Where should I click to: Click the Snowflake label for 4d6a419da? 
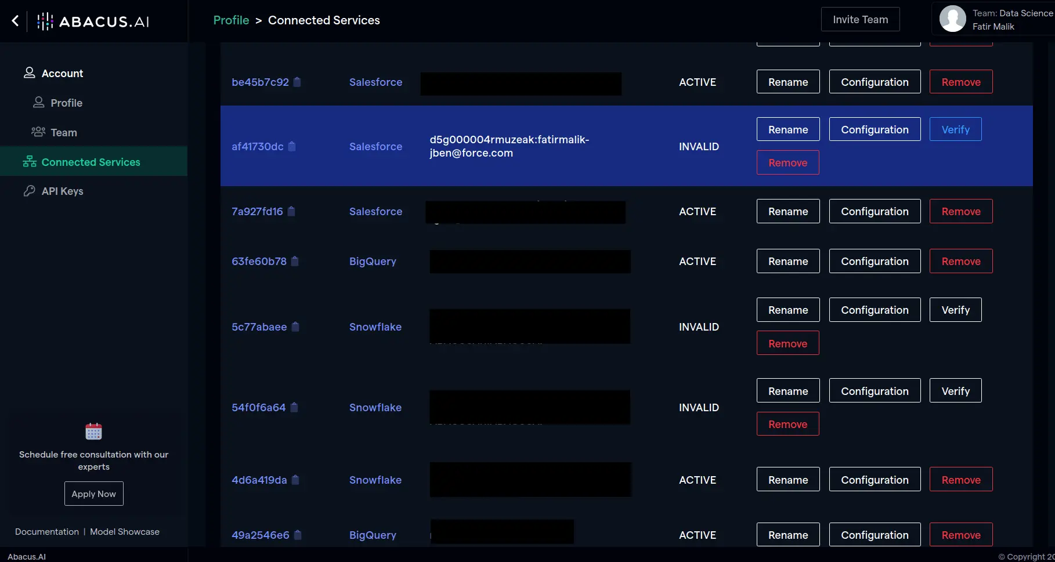(375, 480)
